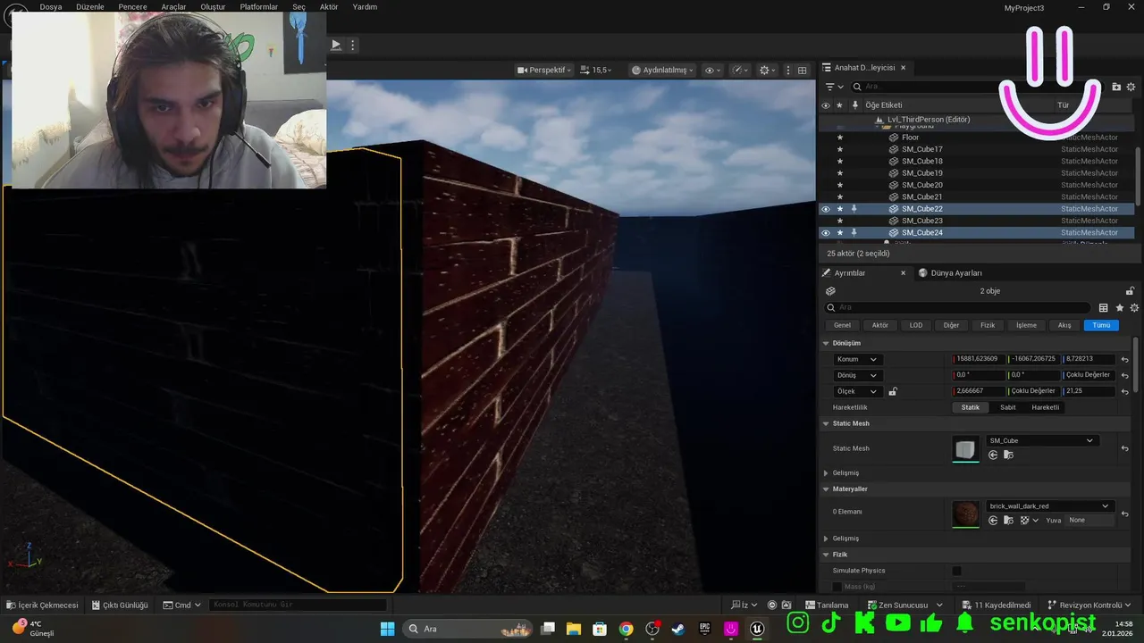Select Tümü filter button
This screenshot has width=1144, height=643.
[x=1101, y=325]
